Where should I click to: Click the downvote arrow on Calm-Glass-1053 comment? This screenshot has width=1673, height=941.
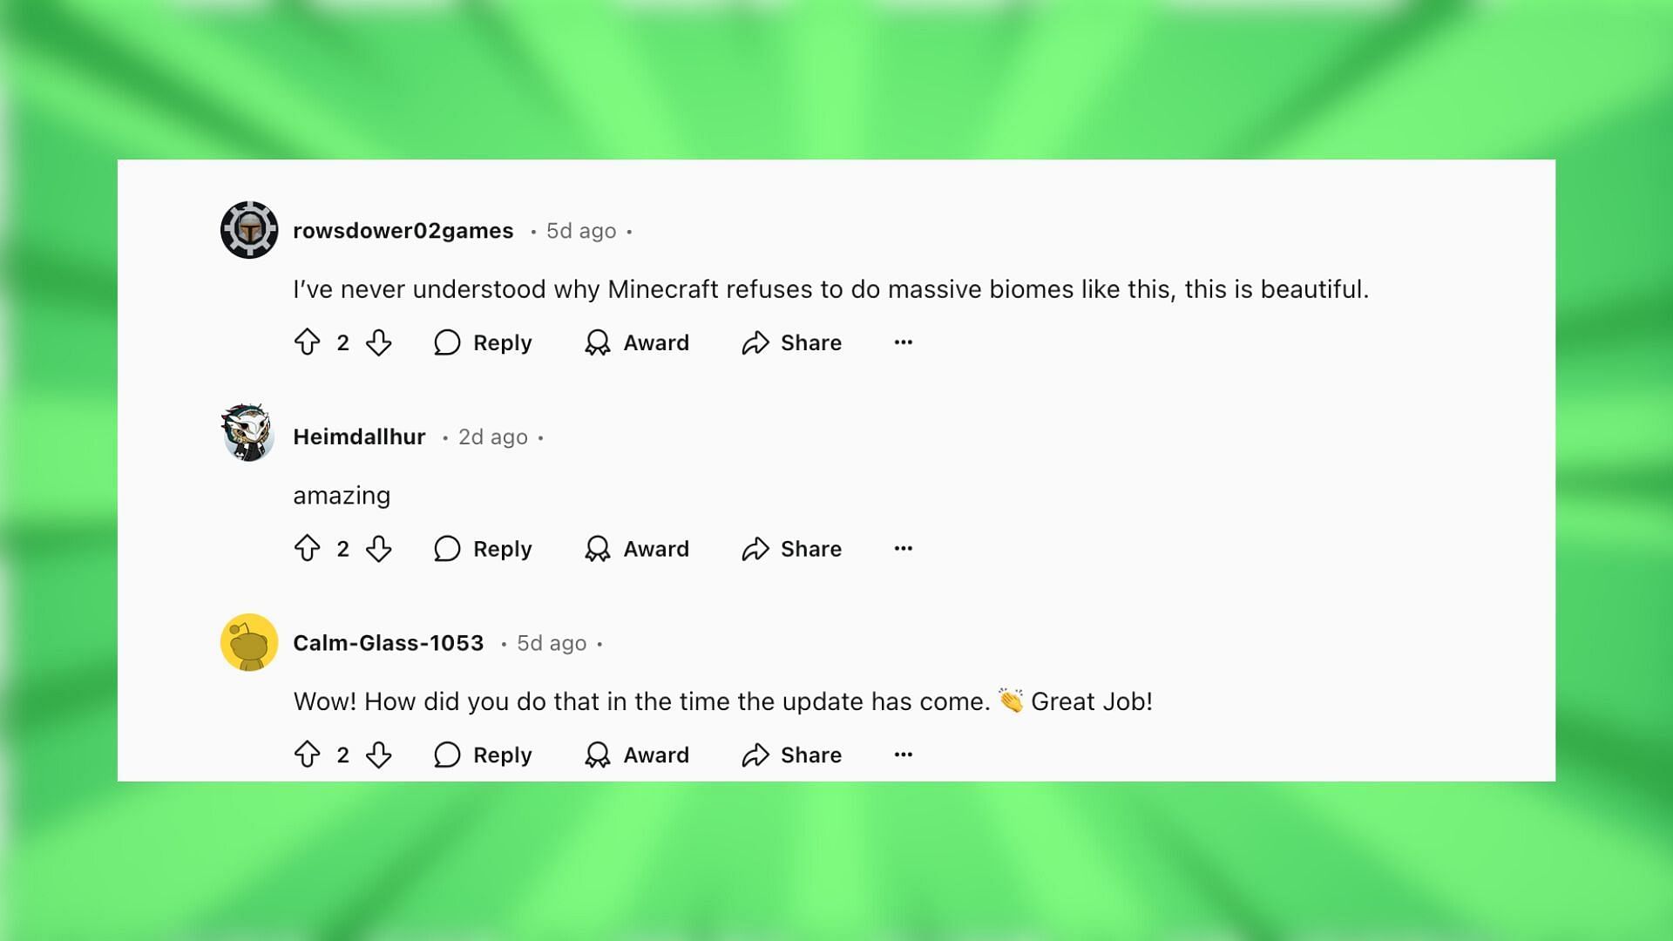click(x=378, y=755)
